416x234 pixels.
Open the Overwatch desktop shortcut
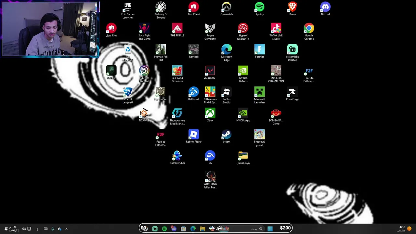(x=227, y=9)
